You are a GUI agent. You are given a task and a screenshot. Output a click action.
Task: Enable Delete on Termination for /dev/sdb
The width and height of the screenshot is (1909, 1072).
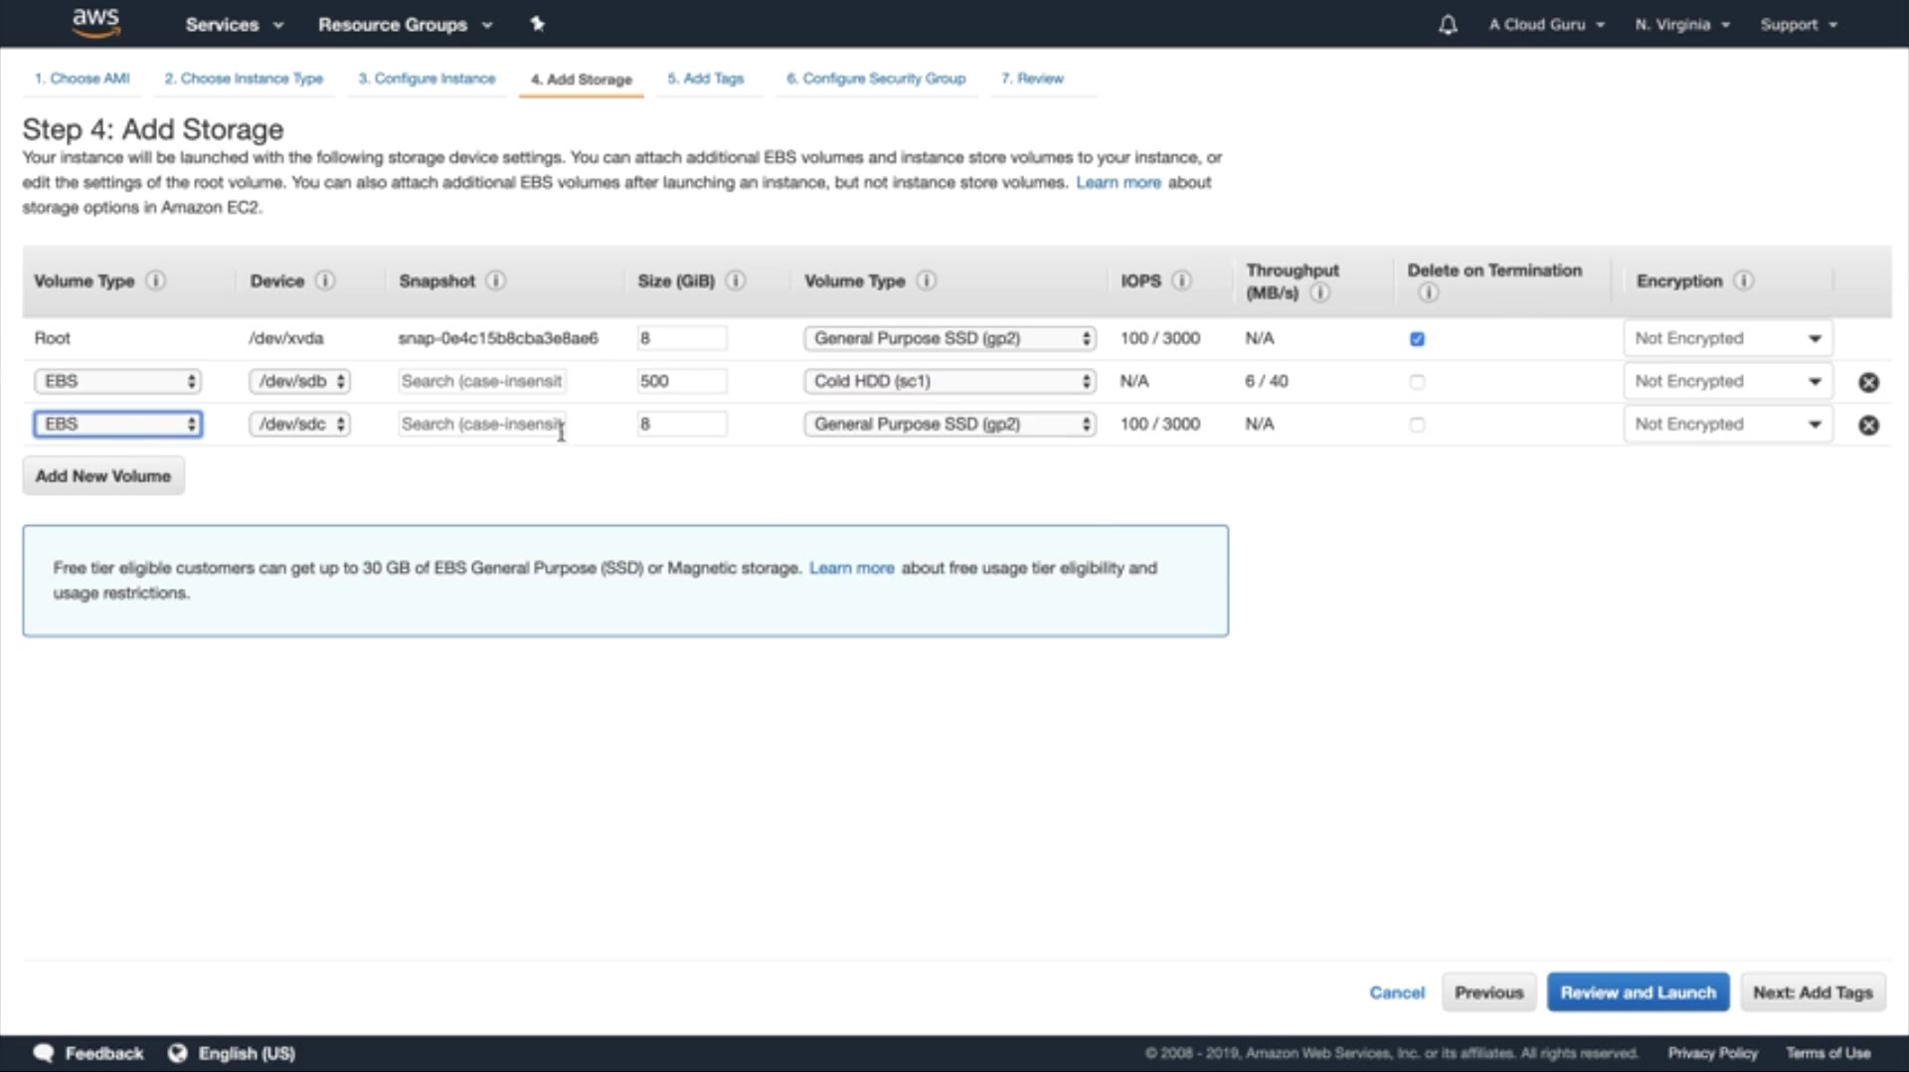[1417, 382]
